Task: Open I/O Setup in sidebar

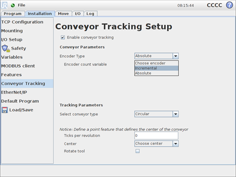Action: (x=27, y=40)
